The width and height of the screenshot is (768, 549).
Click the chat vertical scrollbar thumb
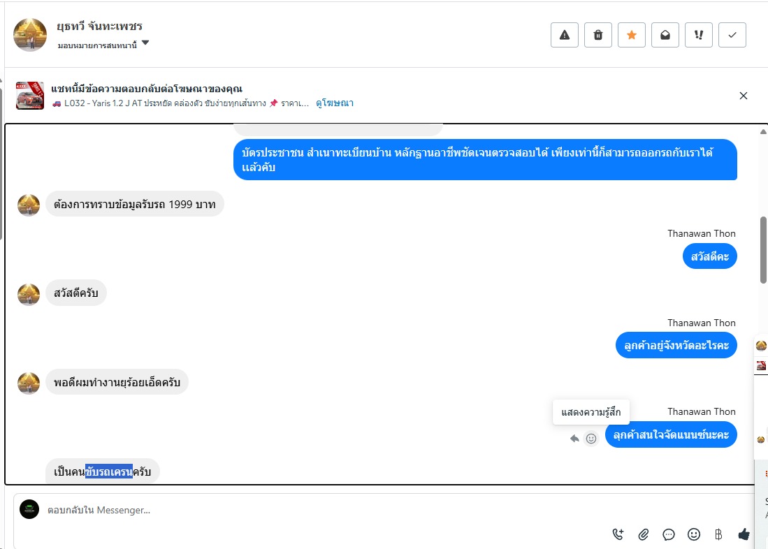[x=763, y=250]
